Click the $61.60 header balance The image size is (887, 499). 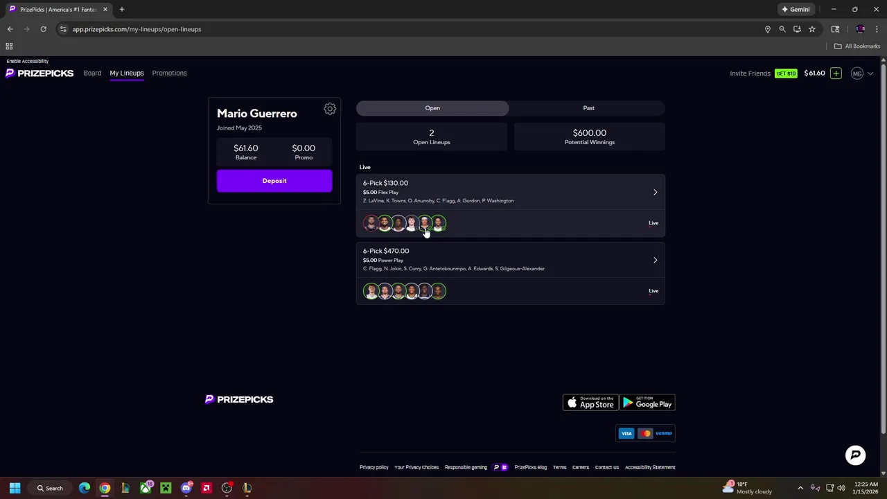click(814, 73)
